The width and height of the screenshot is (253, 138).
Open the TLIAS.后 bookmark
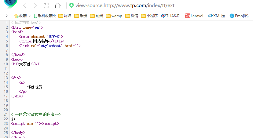tap(171, 16)
